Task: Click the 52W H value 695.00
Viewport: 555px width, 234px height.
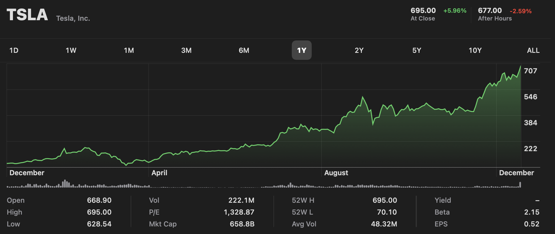Action: (x=385, y=200)
